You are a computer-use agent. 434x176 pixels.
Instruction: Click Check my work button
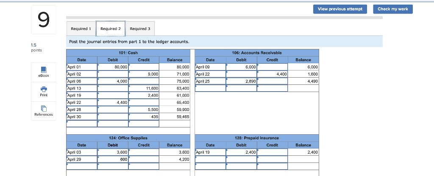click(x=393, y=9)
